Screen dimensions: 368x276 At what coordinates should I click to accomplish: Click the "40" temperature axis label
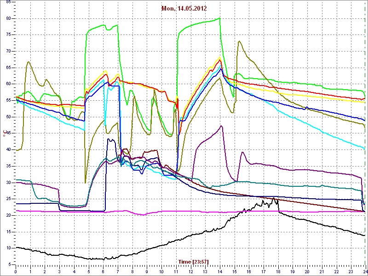point(8,150)
